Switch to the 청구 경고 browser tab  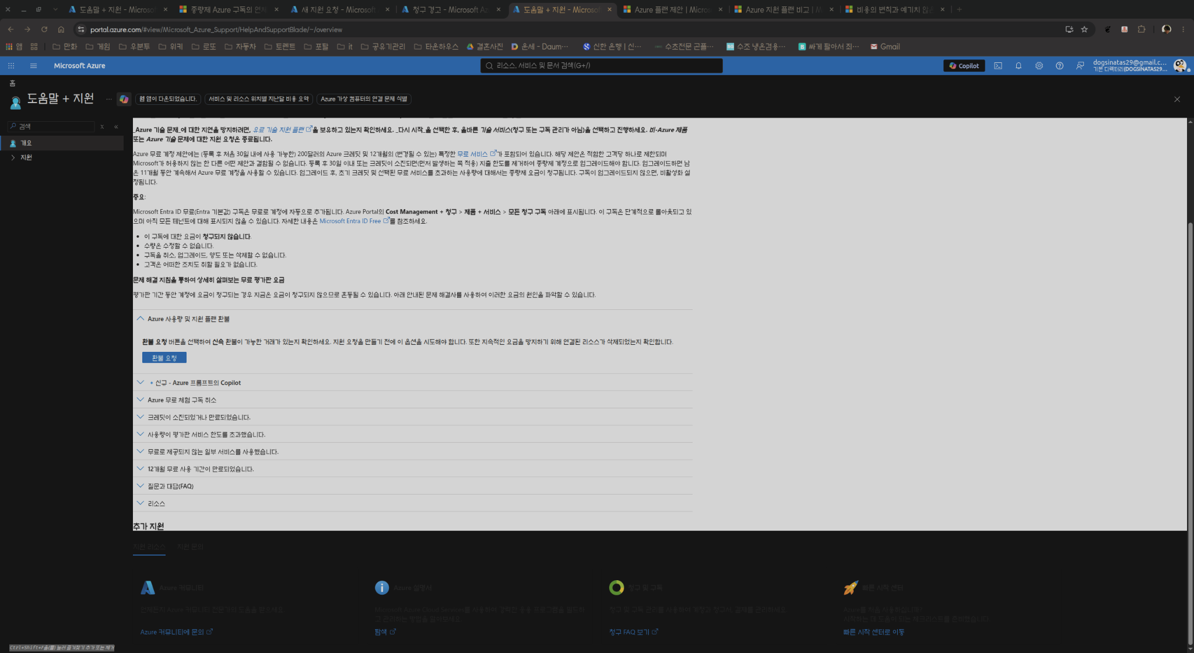pyautogui.click(x=450, y=9)
